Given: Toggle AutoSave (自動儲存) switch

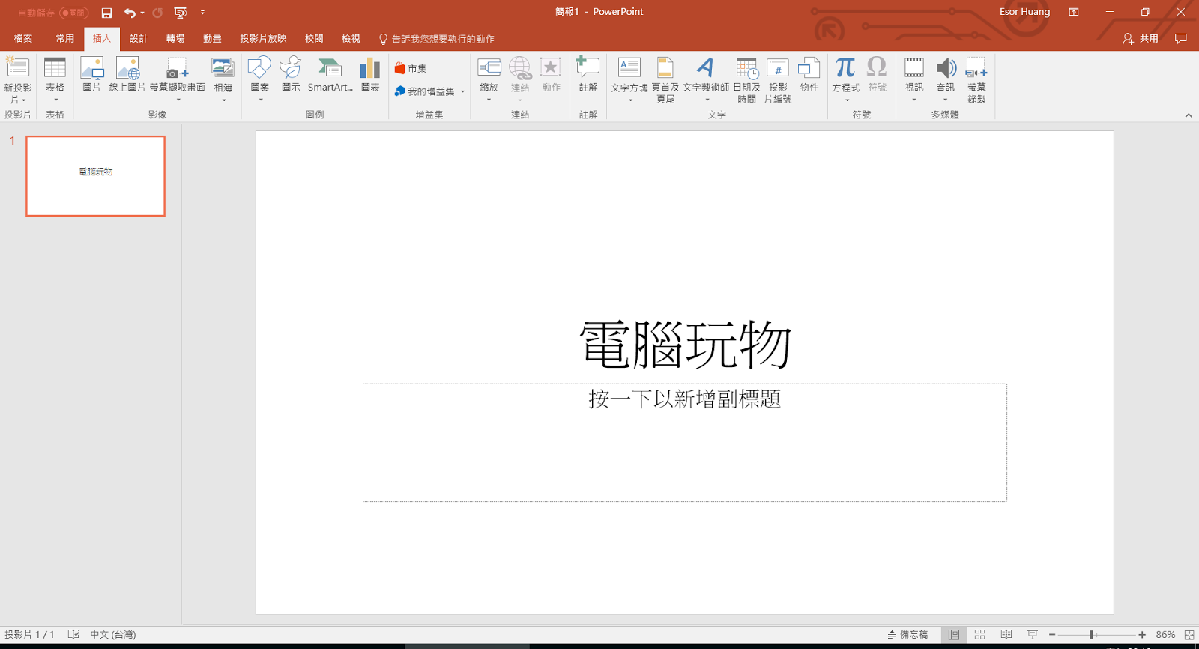Looking at the screenshot, I should (x=73, y=13).
